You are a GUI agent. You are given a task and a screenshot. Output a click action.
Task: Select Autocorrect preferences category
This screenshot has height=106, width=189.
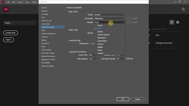point(45,43)
